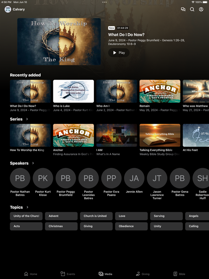Image resolution: width=209 pixels, height=279 pixels.
Task: Open the Who Am I sermon thumbnail
Action: click(x=116, y=91)
